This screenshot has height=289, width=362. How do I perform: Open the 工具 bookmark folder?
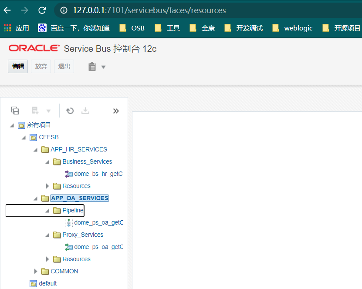click(x=167, y=28)
